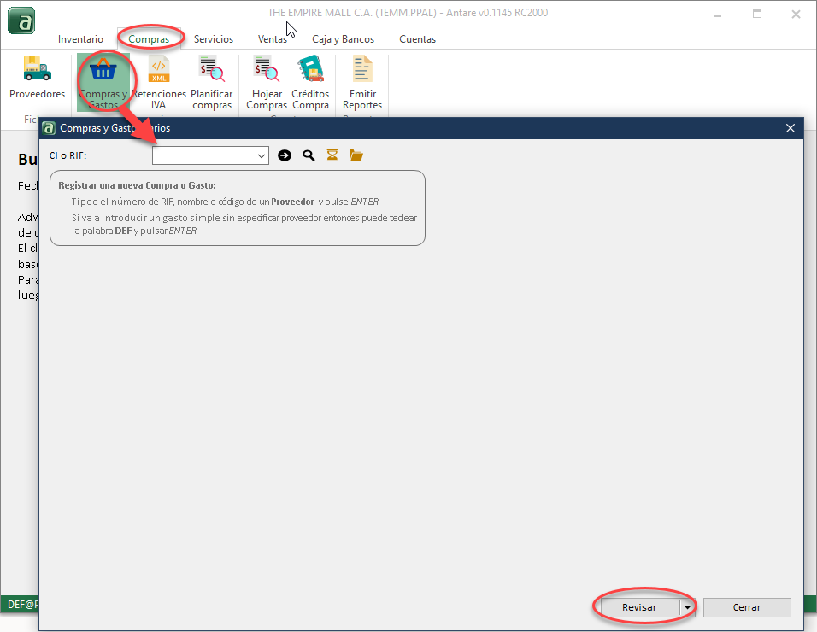The height and width of the screenshot is (632, 817).
Task: Click inside the CI o RIF input field
Action: [205, 155]
